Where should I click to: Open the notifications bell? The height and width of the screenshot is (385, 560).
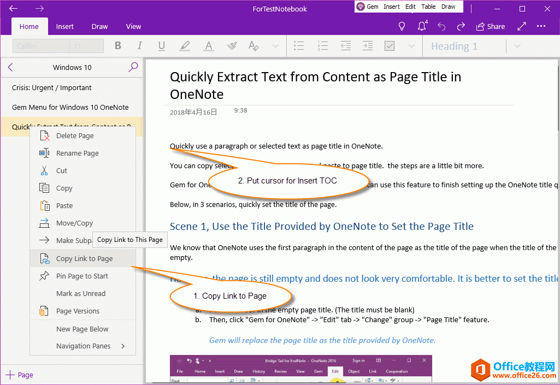(x=422, y=26)
